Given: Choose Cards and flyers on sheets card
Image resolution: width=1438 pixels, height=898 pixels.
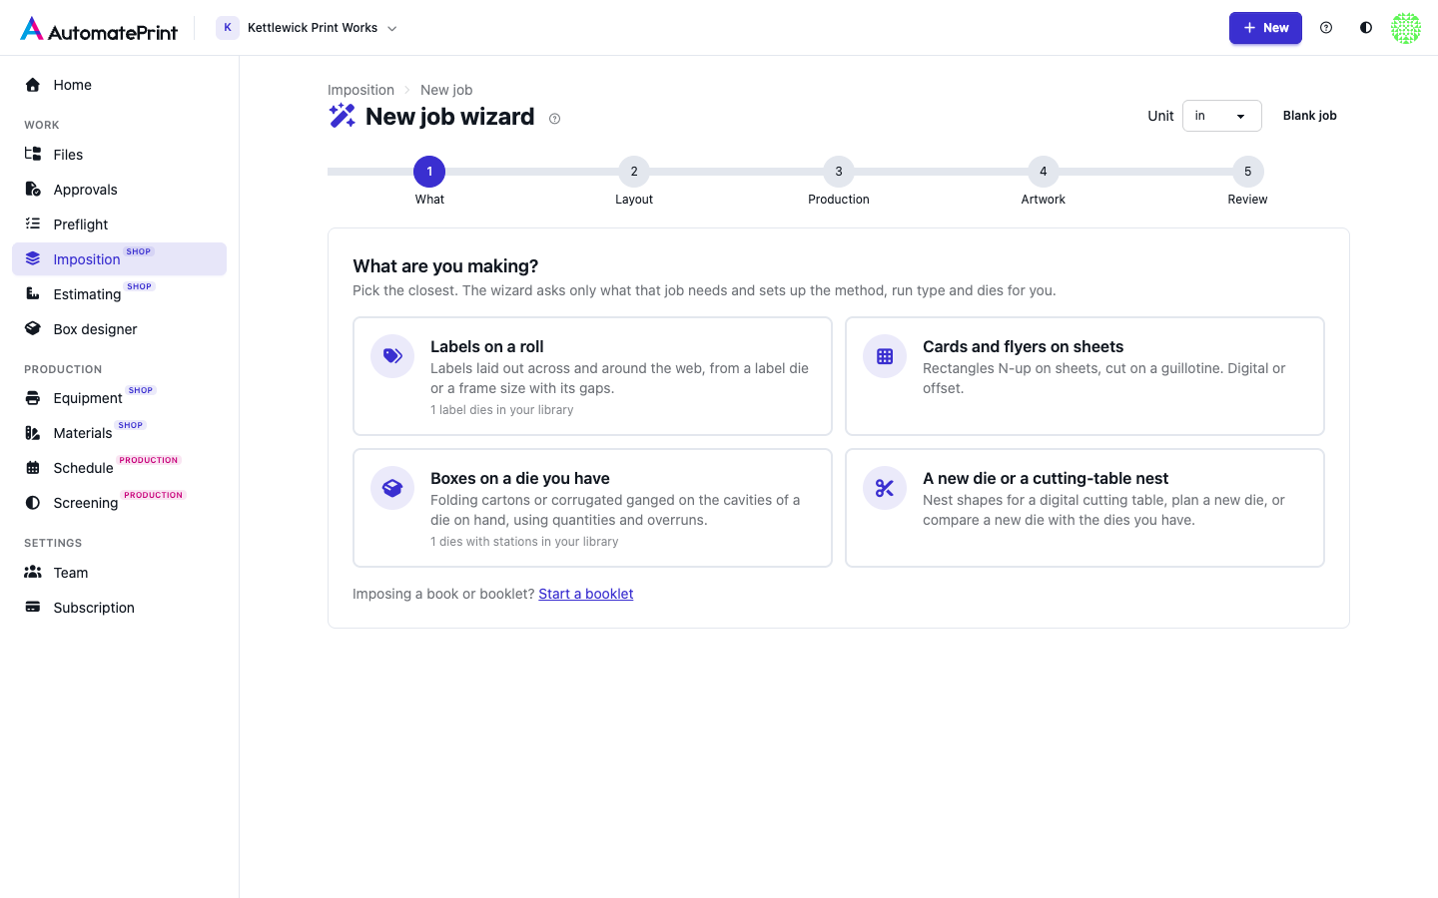Looking at the screenshot, I should tap(1084, 376).
